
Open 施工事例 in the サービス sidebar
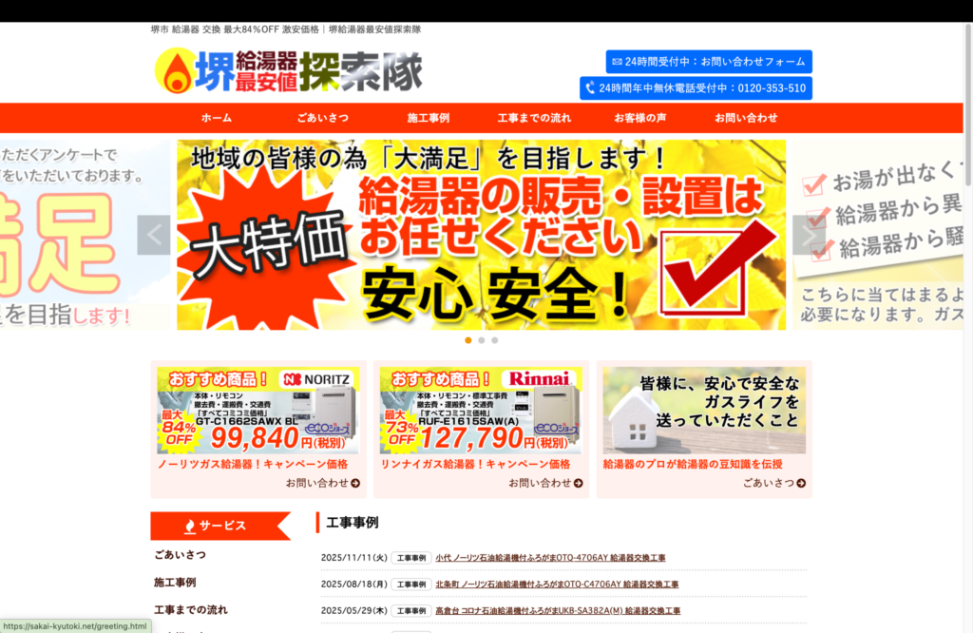pyautogui.click(x=175, y=582)
